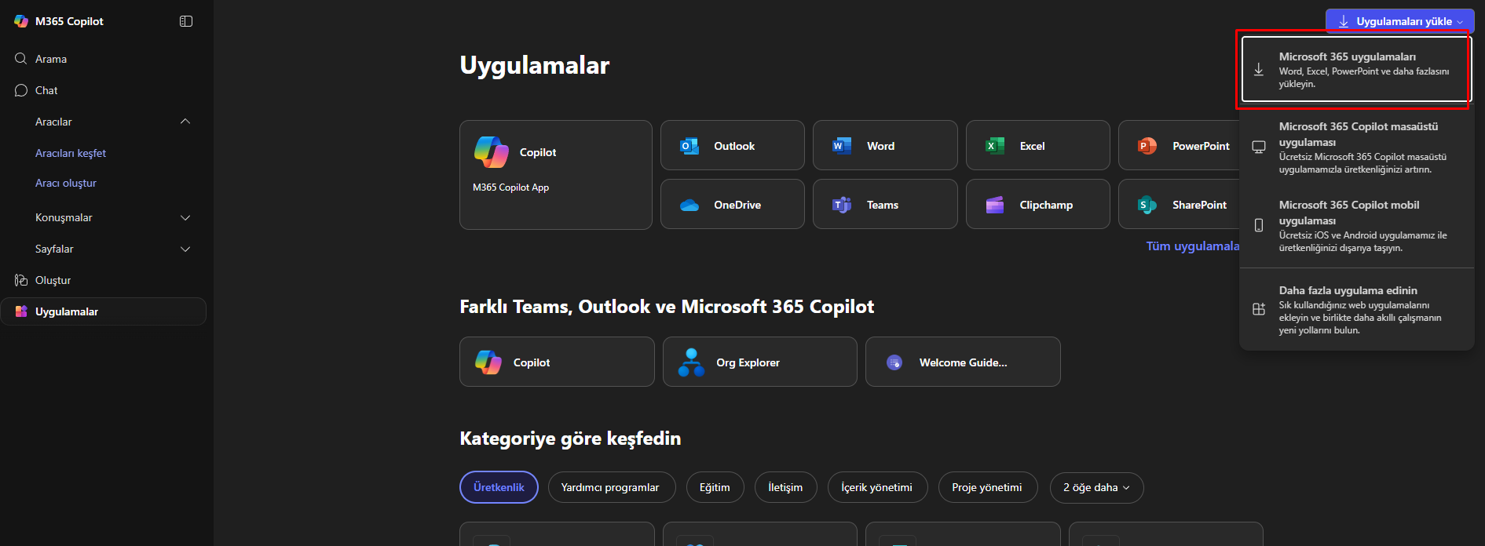
Task: Open the Clipchamp app icon
Action: point(995,205)
